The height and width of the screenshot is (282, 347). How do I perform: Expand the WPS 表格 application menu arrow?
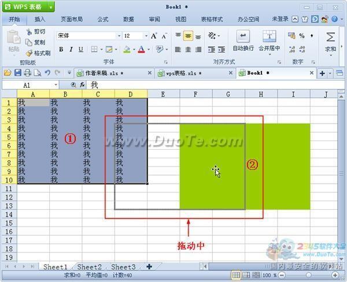click(51, 6)
